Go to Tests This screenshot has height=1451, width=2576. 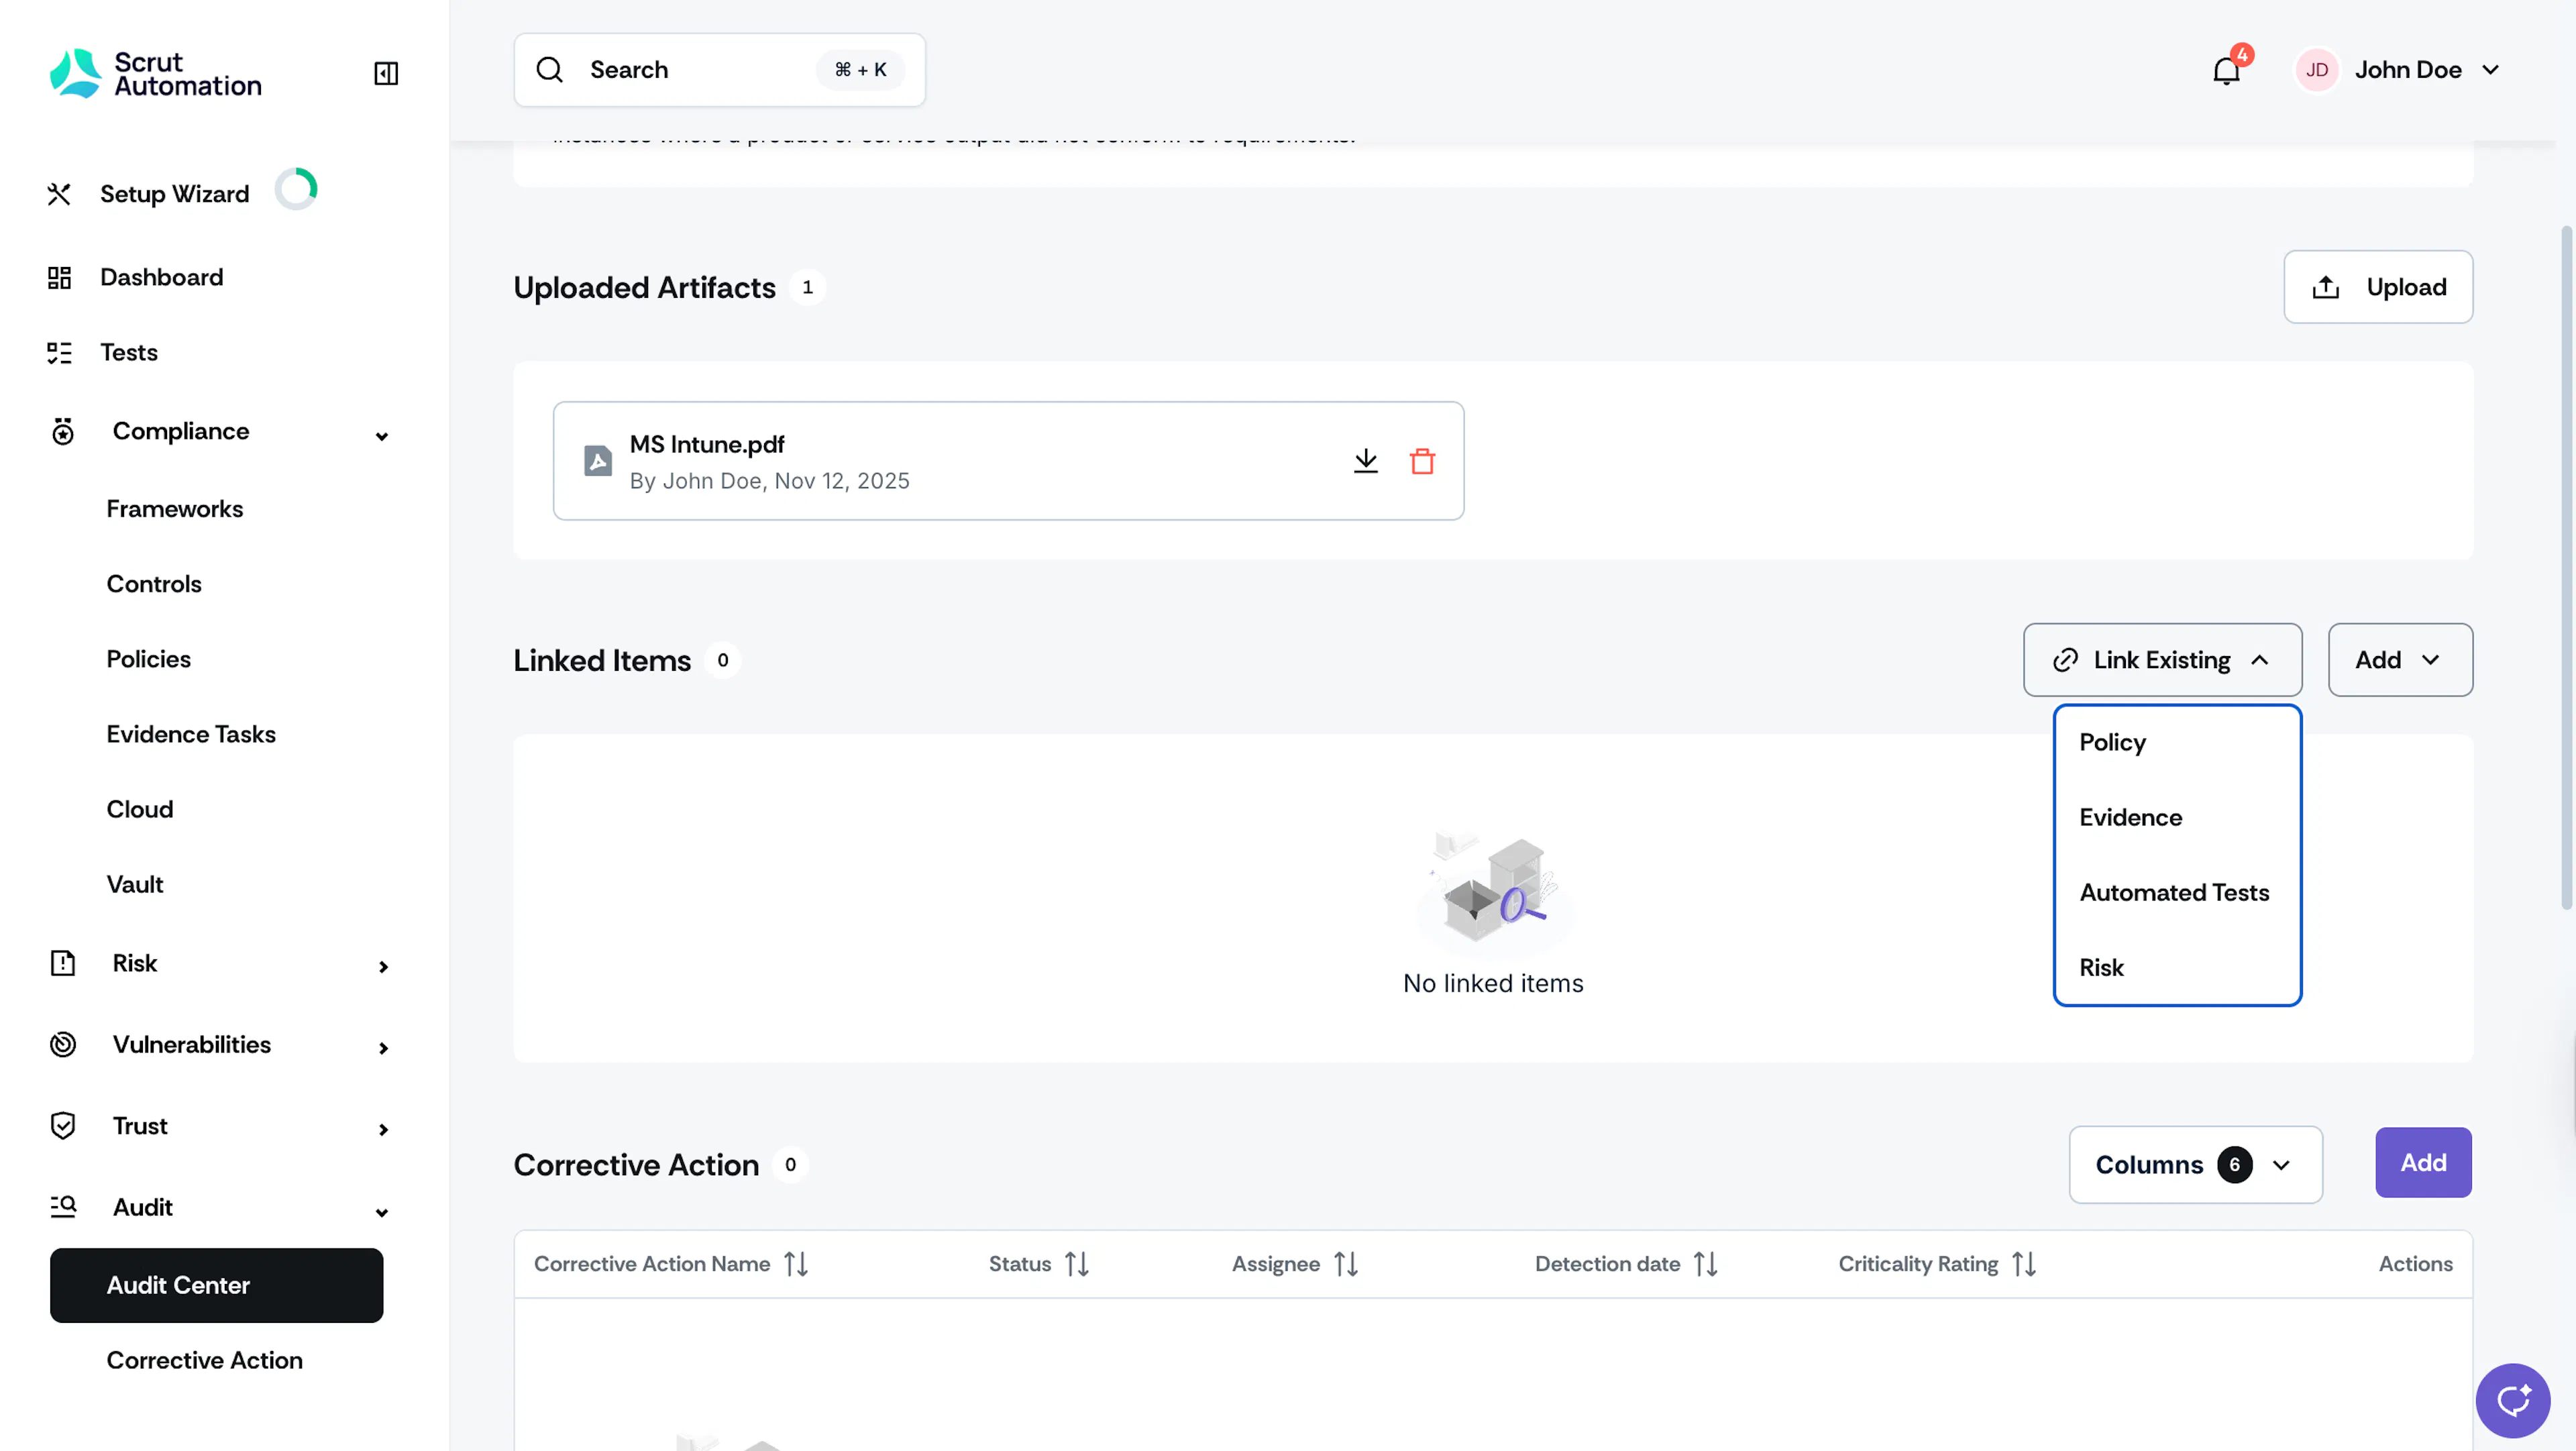pyautogui.click(x=129, y=352)
